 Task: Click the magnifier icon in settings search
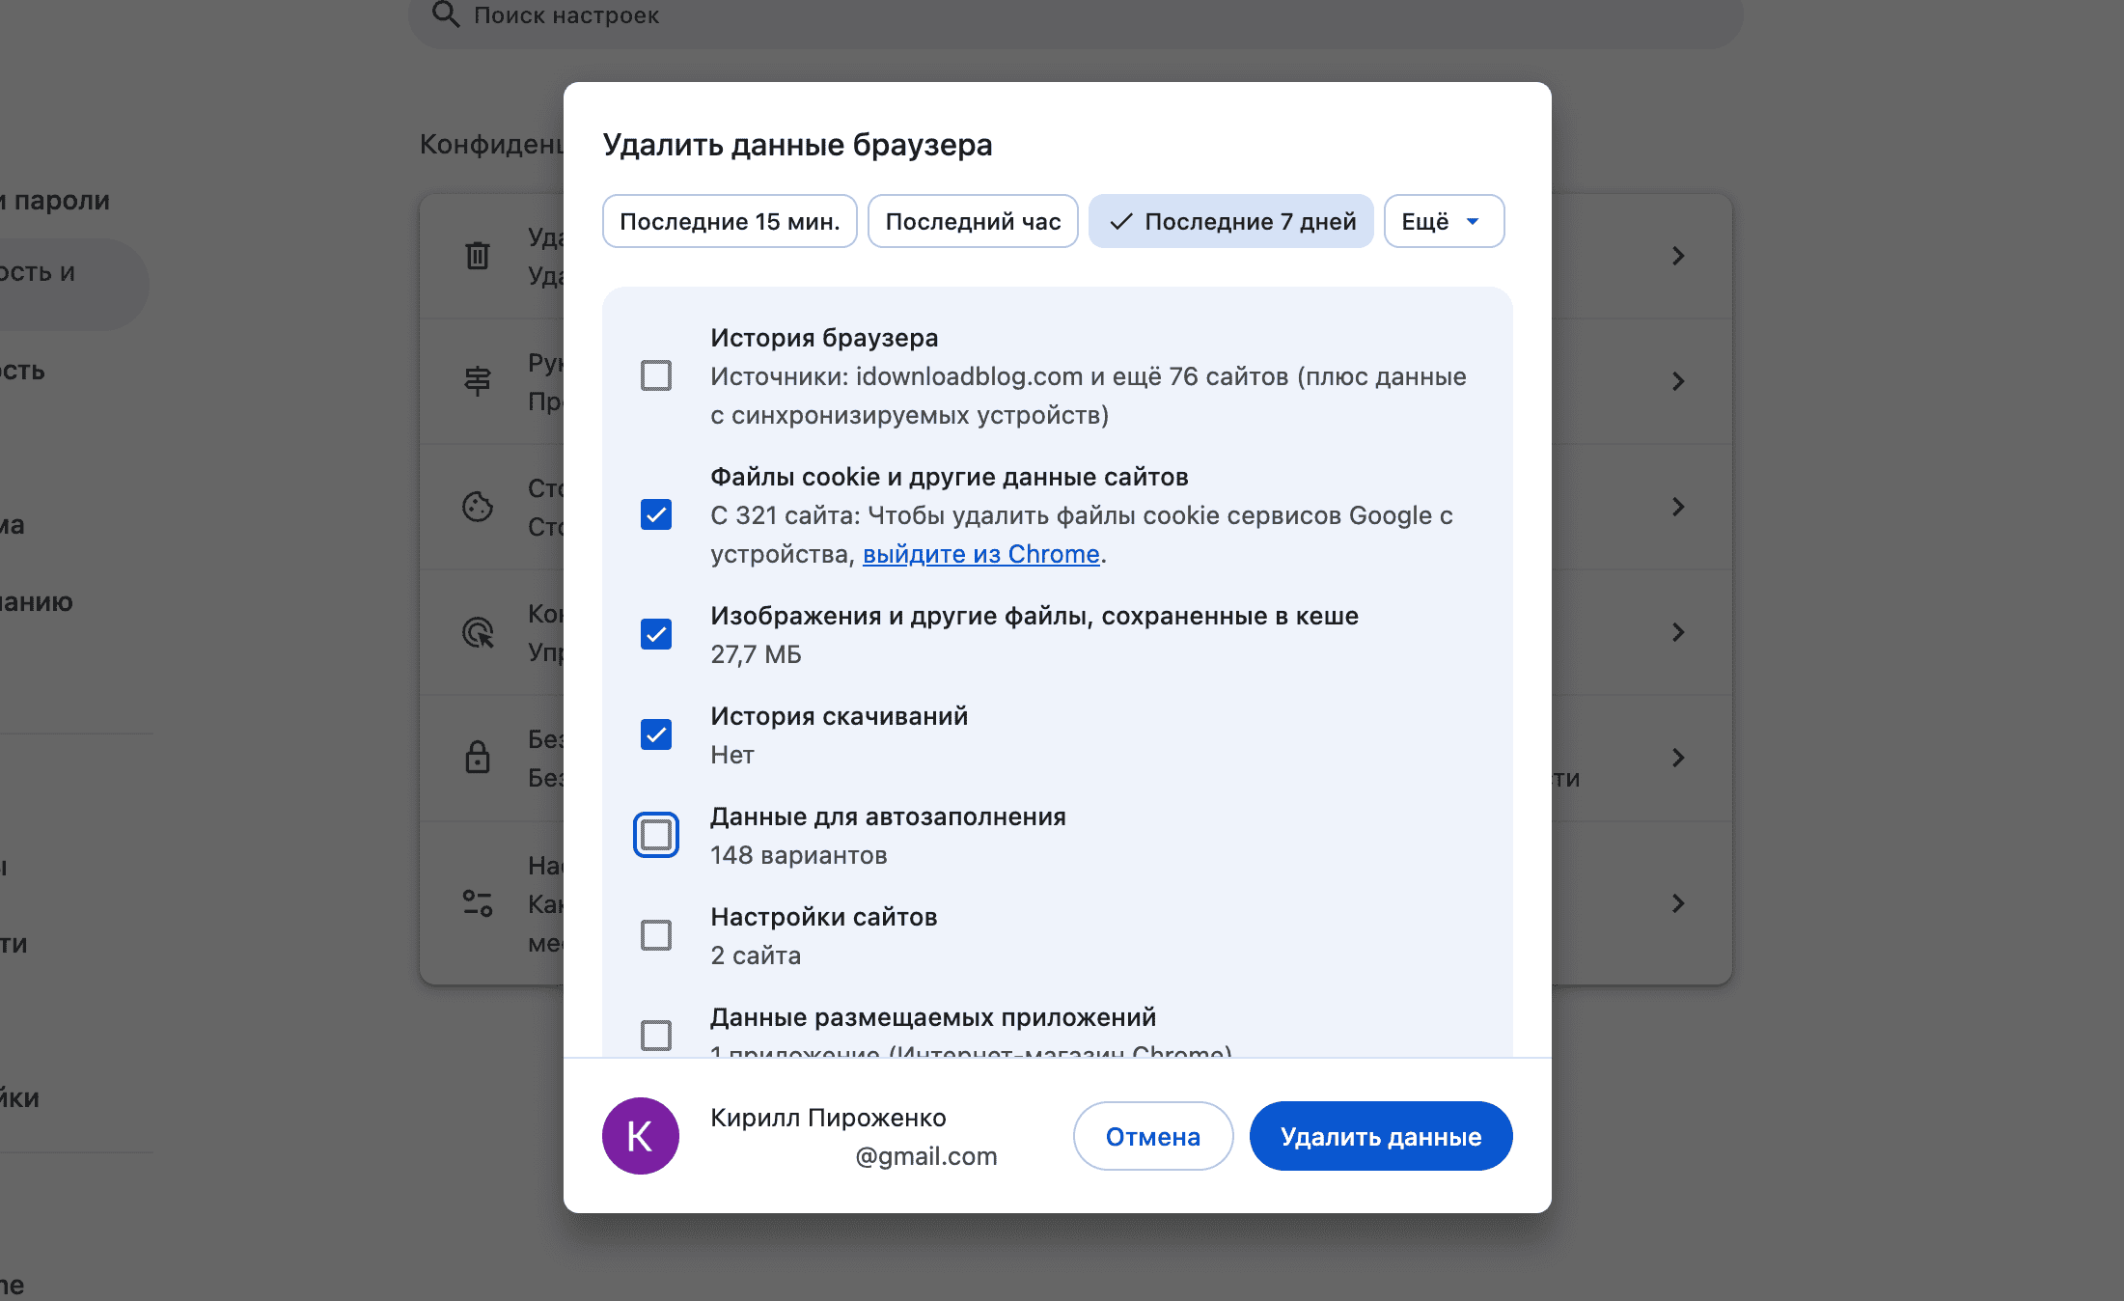click(x=445, y=15)
